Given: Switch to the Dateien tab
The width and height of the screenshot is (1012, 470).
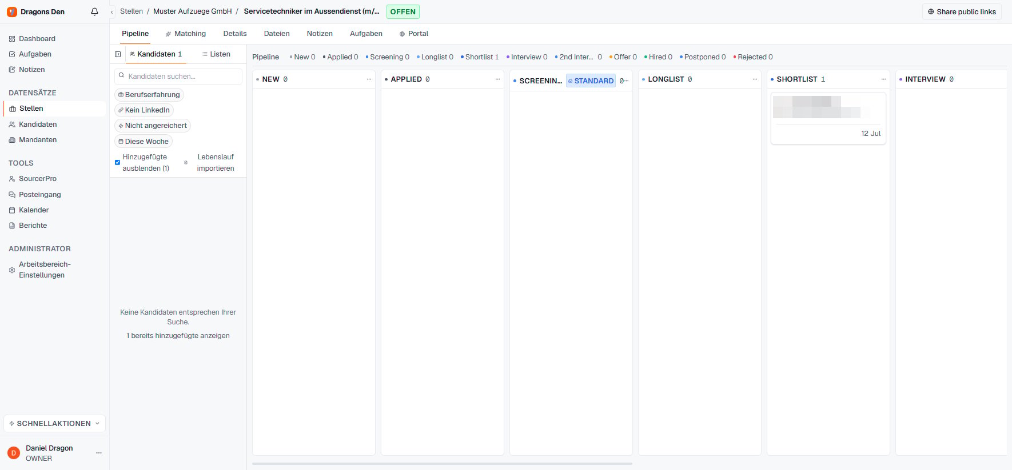Looking at the screenshot, I should pos(277,34).
